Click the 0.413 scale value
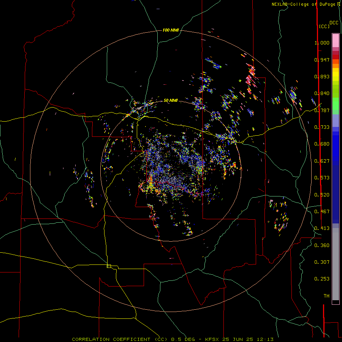This screenshot has height=342, width=342. pos(322,228)
